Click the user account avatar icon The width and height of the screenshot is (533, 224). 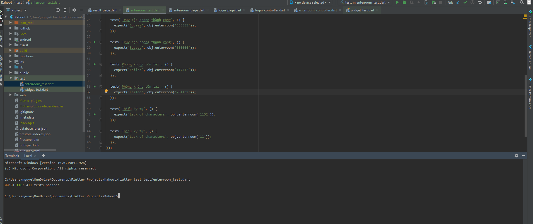(529, 3)
